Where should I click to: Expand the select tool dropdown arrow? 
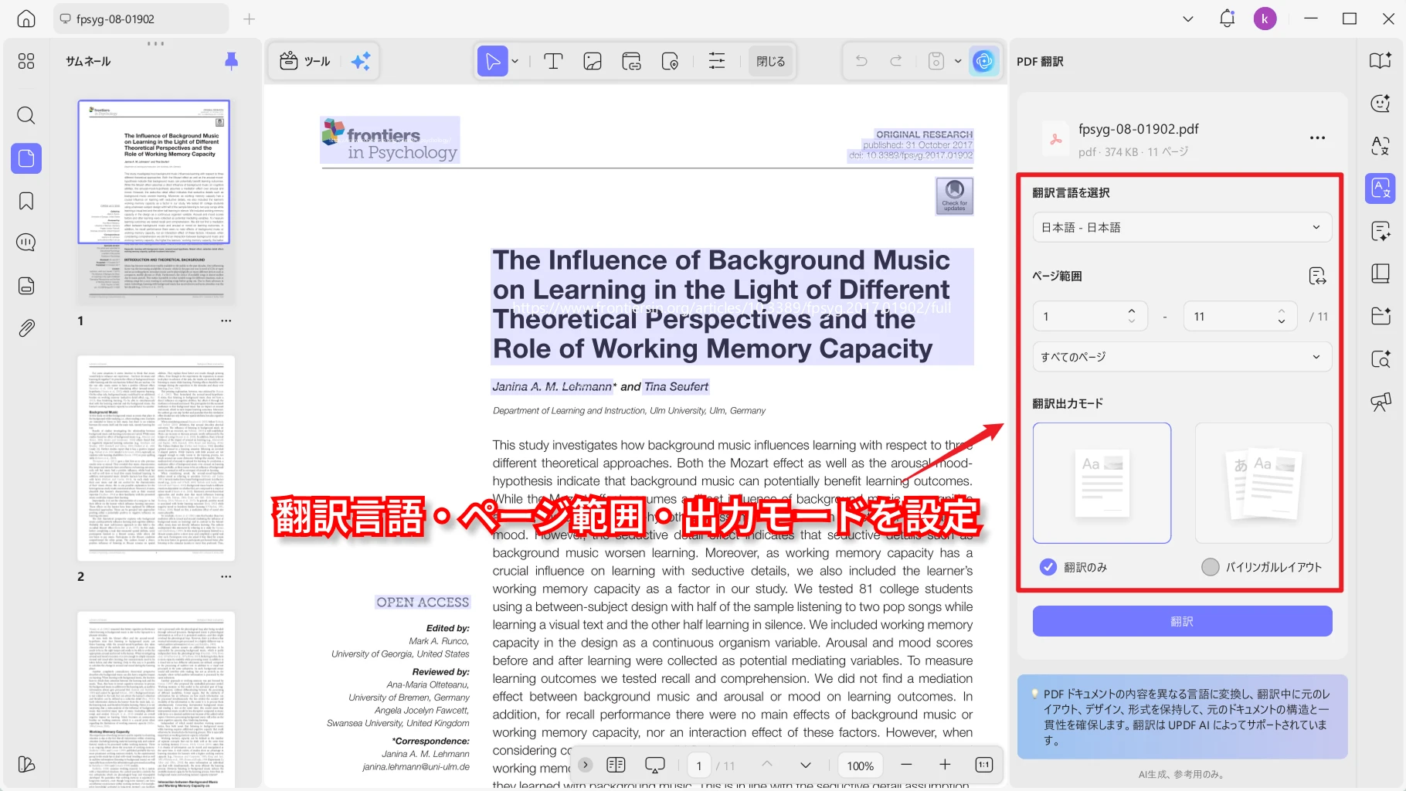pyautogui.click(x=515, y=61)
